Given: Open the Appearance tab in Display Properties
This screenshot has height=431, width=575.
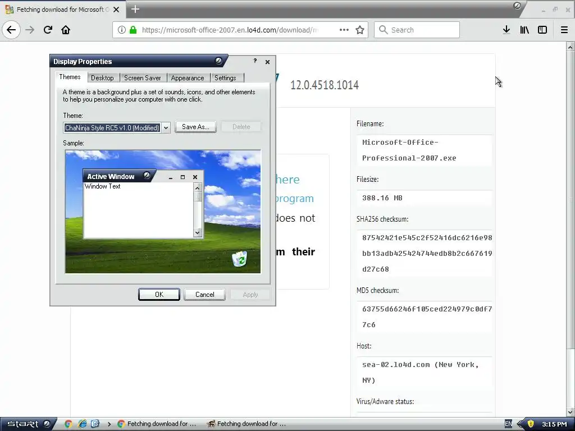Looking at the screenshot, I should point(188,77).
